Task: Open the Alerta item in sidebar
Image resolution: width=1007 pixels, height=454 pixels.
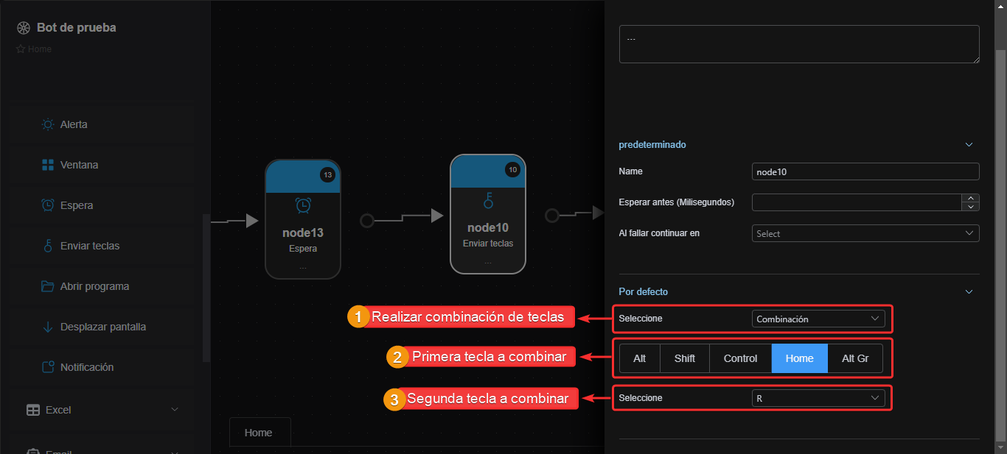Action: click(103, 124)
